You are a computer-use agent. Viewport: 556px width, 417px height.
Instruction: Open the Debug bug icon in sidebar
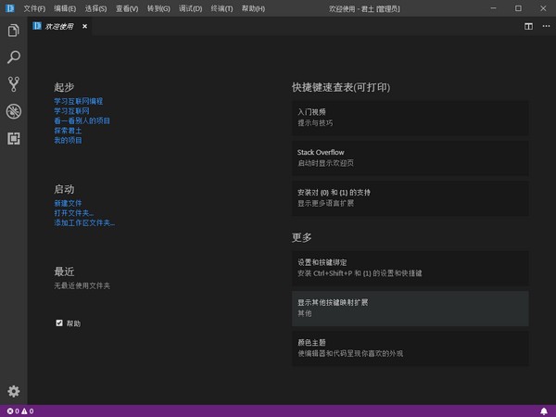(x=14, y=111)
